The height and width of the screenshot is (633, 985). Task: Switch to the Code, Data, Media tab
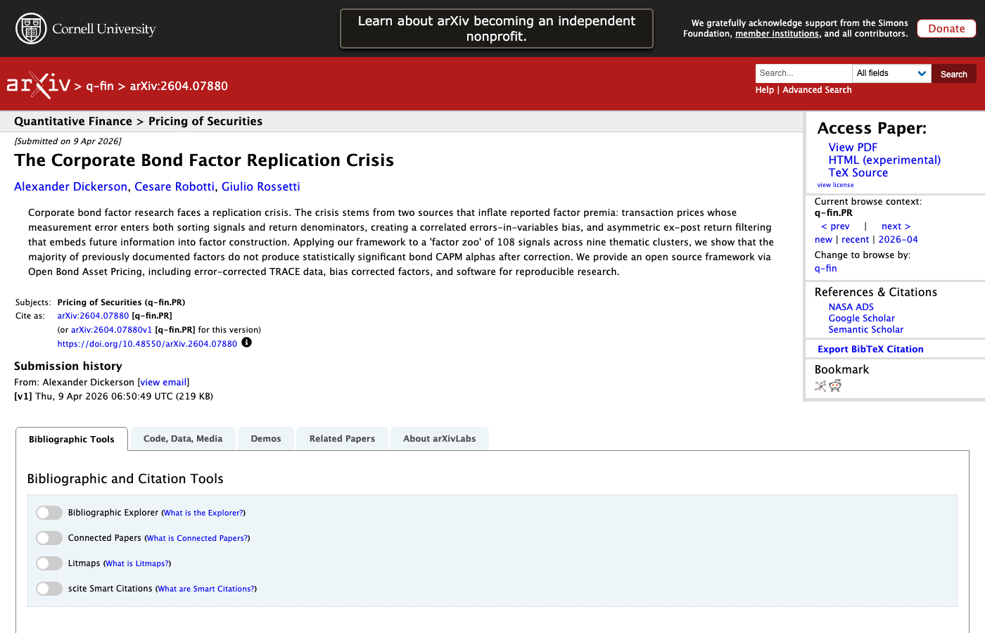click(x=183, y=439)
